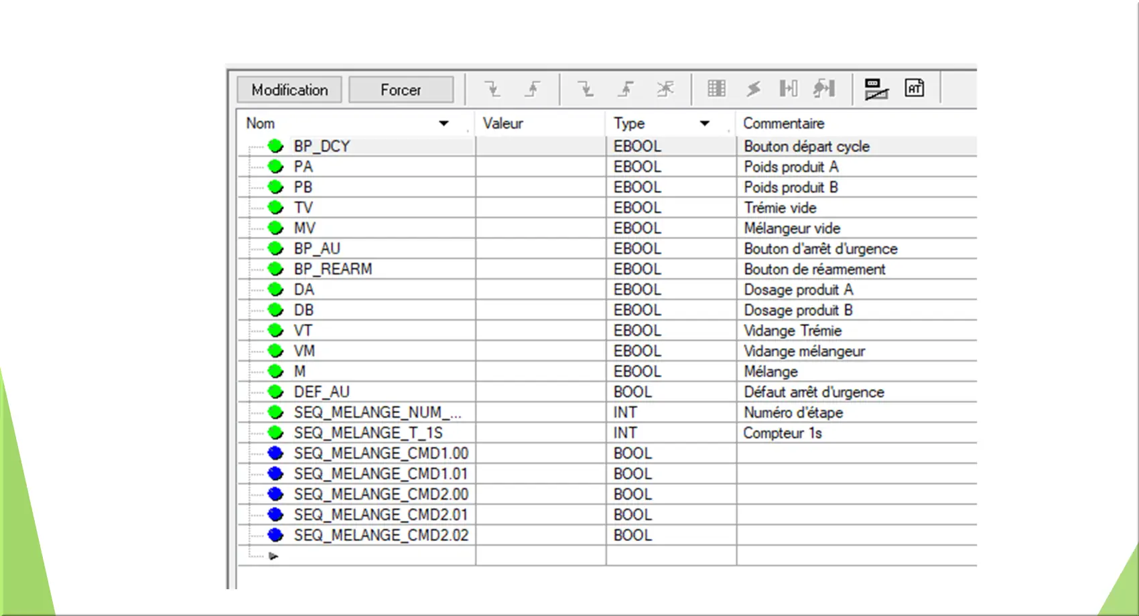
Task: Click the blue icon of SEQ_MELANGE_CMD2.00
Action: click(x=275, y=494)
